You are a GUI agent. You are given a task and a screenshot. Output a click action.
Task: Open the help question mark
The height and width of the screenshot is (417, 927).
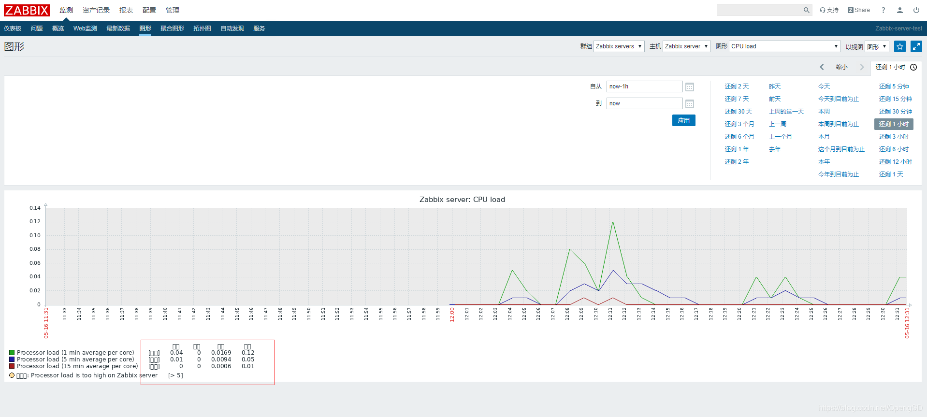click(884, 10)
